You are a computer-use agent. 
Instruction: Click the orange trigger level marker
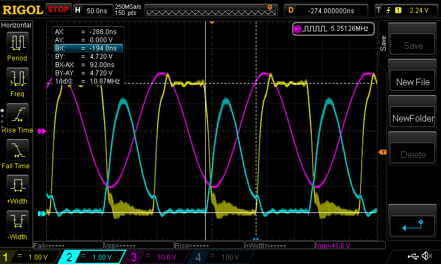(x=383, y=152)
